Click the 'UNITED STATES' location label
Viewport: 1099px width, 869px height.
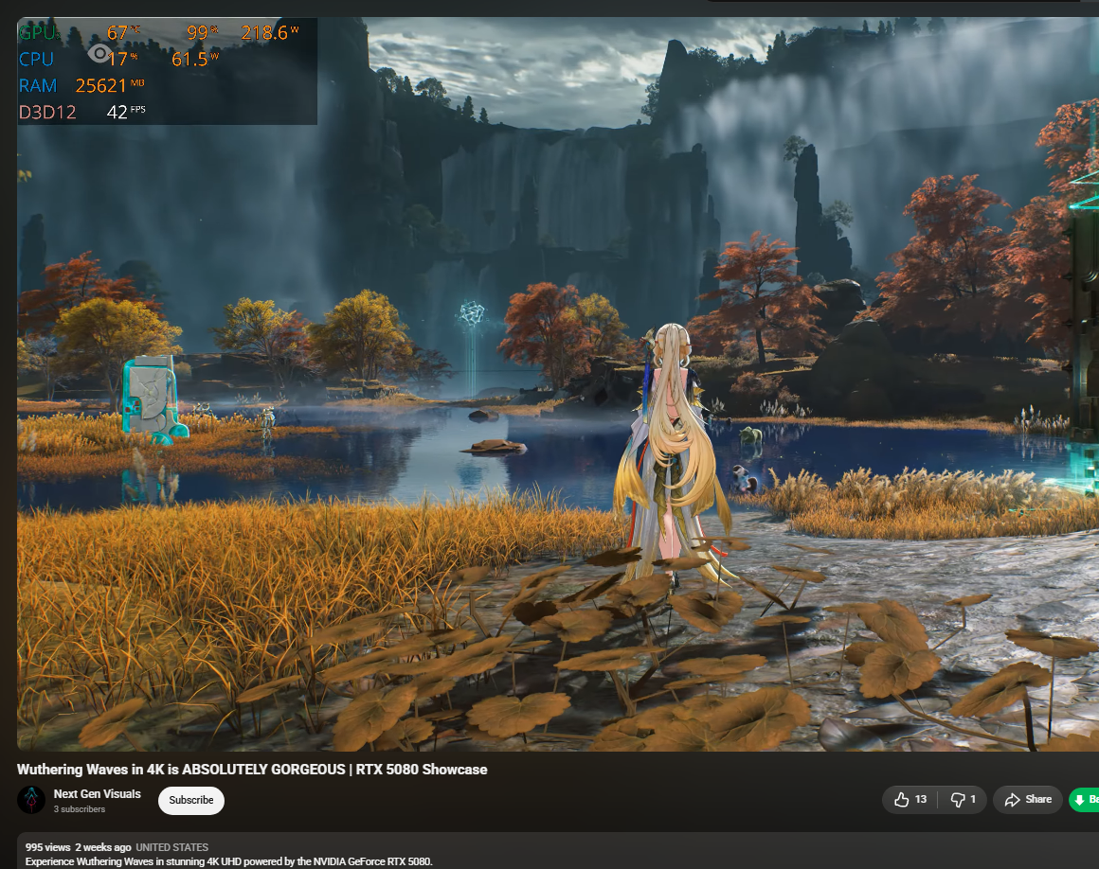point(171,847)
